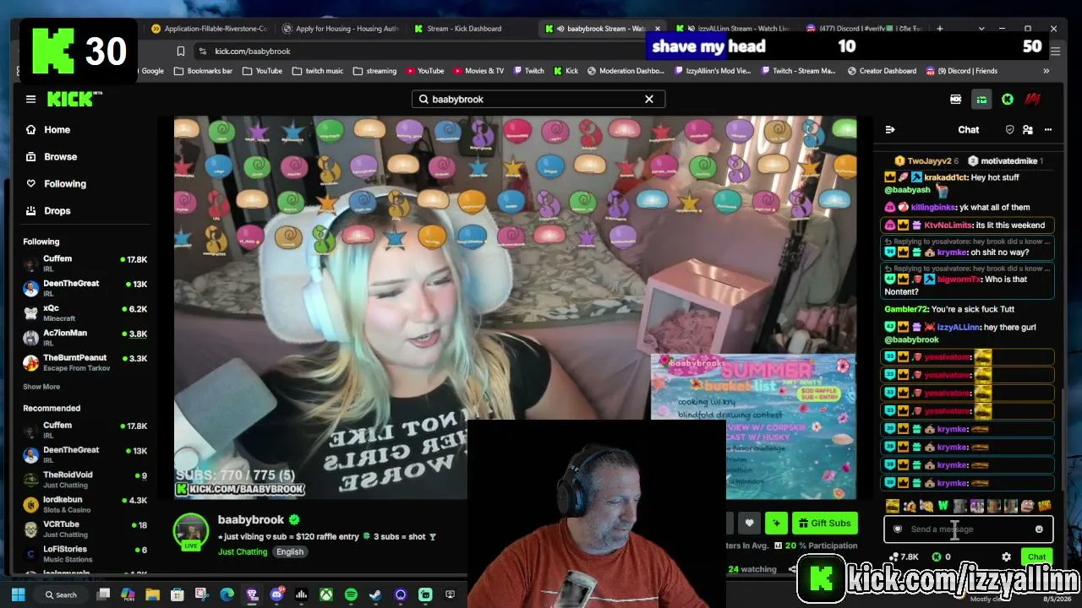Click the Just Chatting category link
Image resolution: width=1082 pixels, height=608 pixels.
click(x=243, y=551)
